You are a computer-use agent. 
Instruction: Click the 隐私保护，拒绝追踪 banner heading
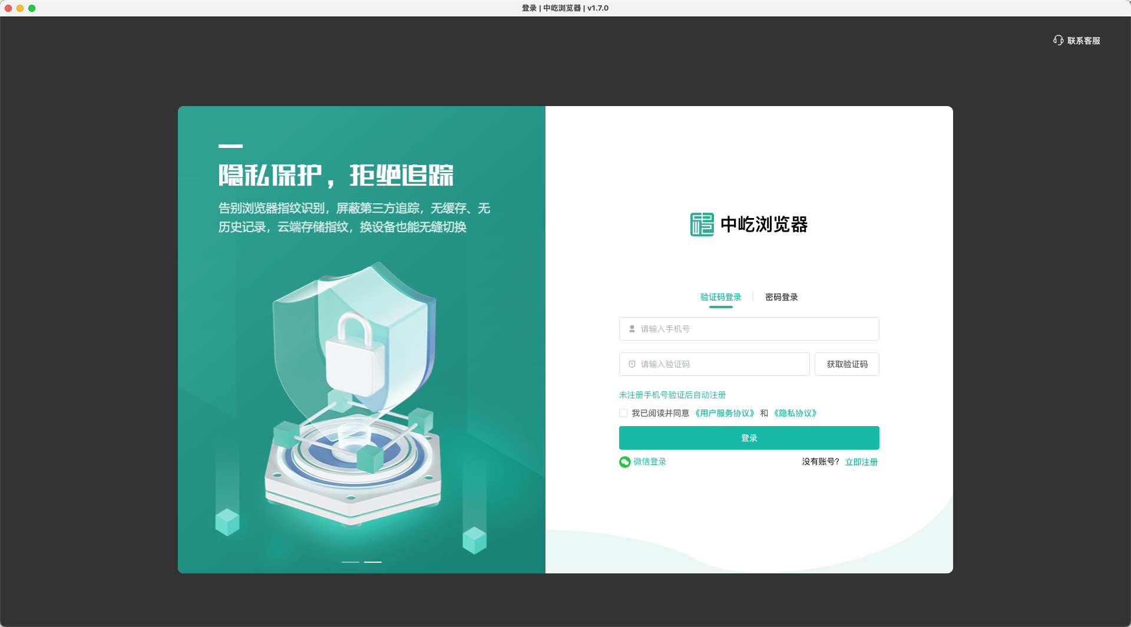coord(336,176)
